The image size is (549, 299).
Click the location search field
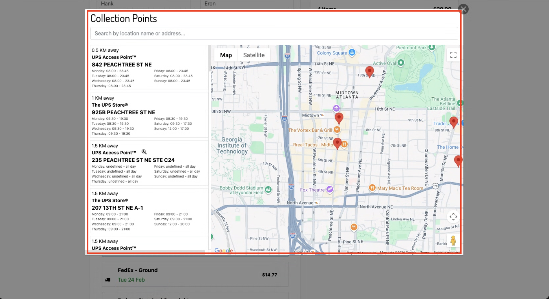pos(274,33)
